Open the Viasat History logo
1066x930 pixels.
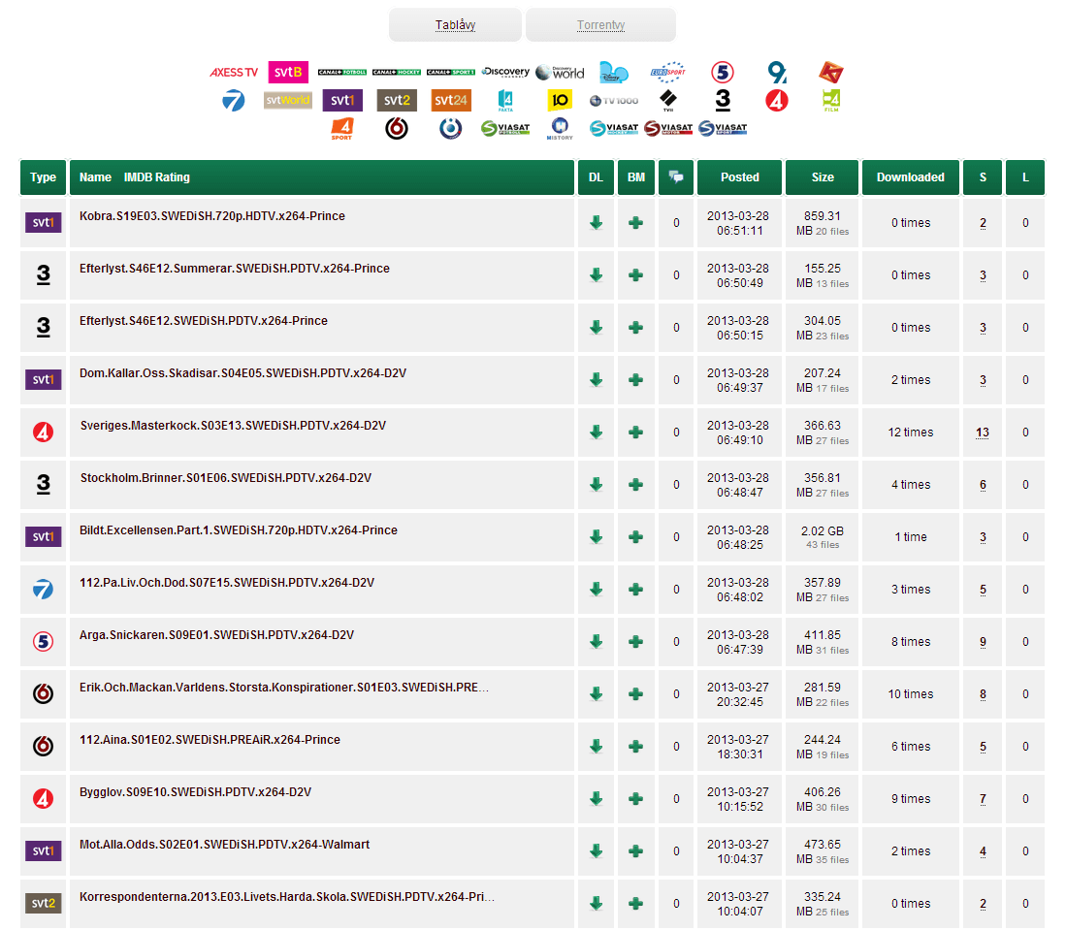560,128
